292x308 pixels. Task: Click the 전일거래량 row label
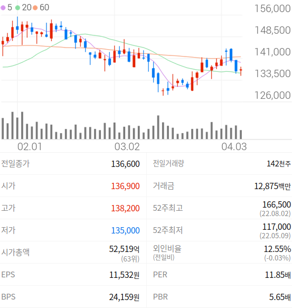[168, 163]
